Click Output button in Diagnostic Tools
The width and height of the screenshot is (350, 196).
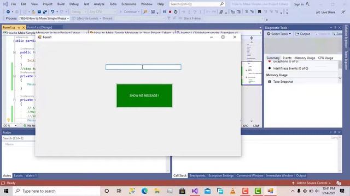[x=302, y=34]
